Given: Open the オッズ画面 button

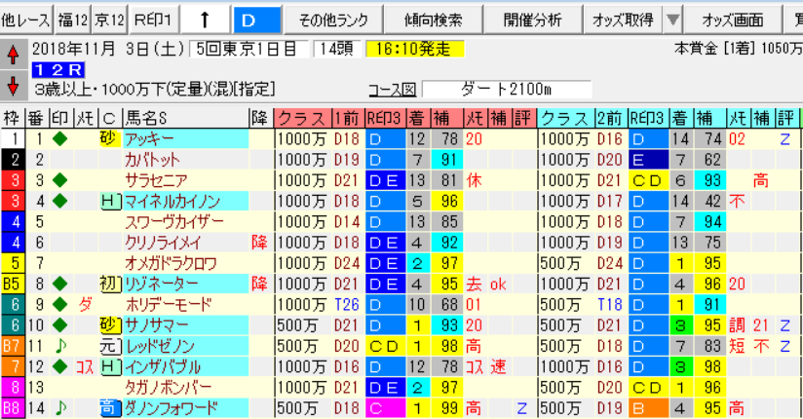Looking at the screenshot, I should (x=732, y=20).
